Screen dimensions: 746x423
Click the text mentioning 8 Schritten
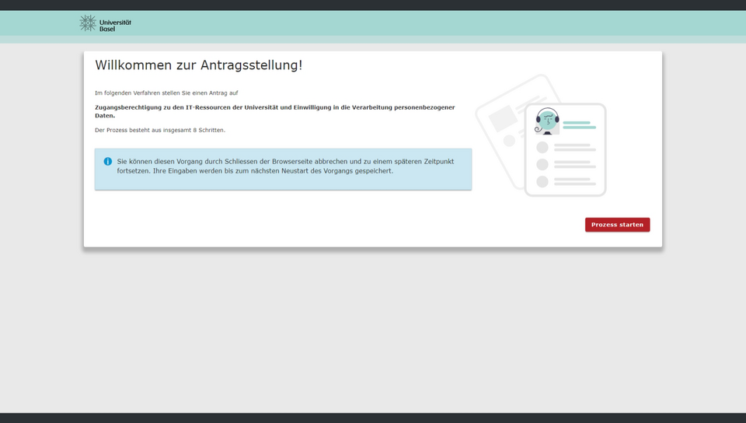pos(160,130)
